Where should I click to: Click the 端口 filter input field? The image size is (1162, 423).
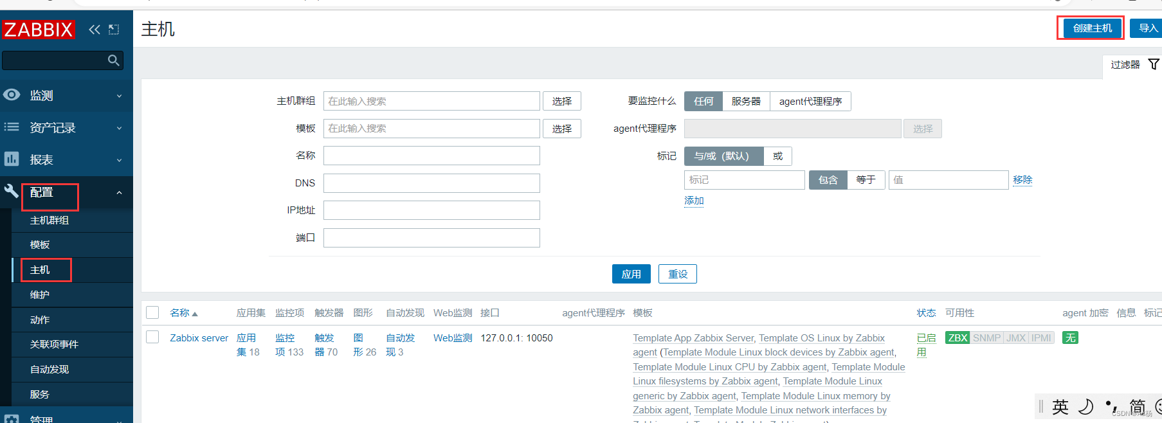[431, 238]
